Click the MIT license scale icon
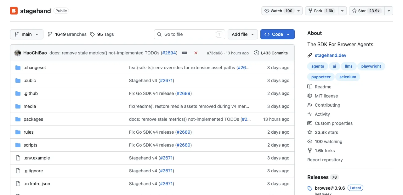The height and width of the screenshot is (195, 403). [310, 96]
